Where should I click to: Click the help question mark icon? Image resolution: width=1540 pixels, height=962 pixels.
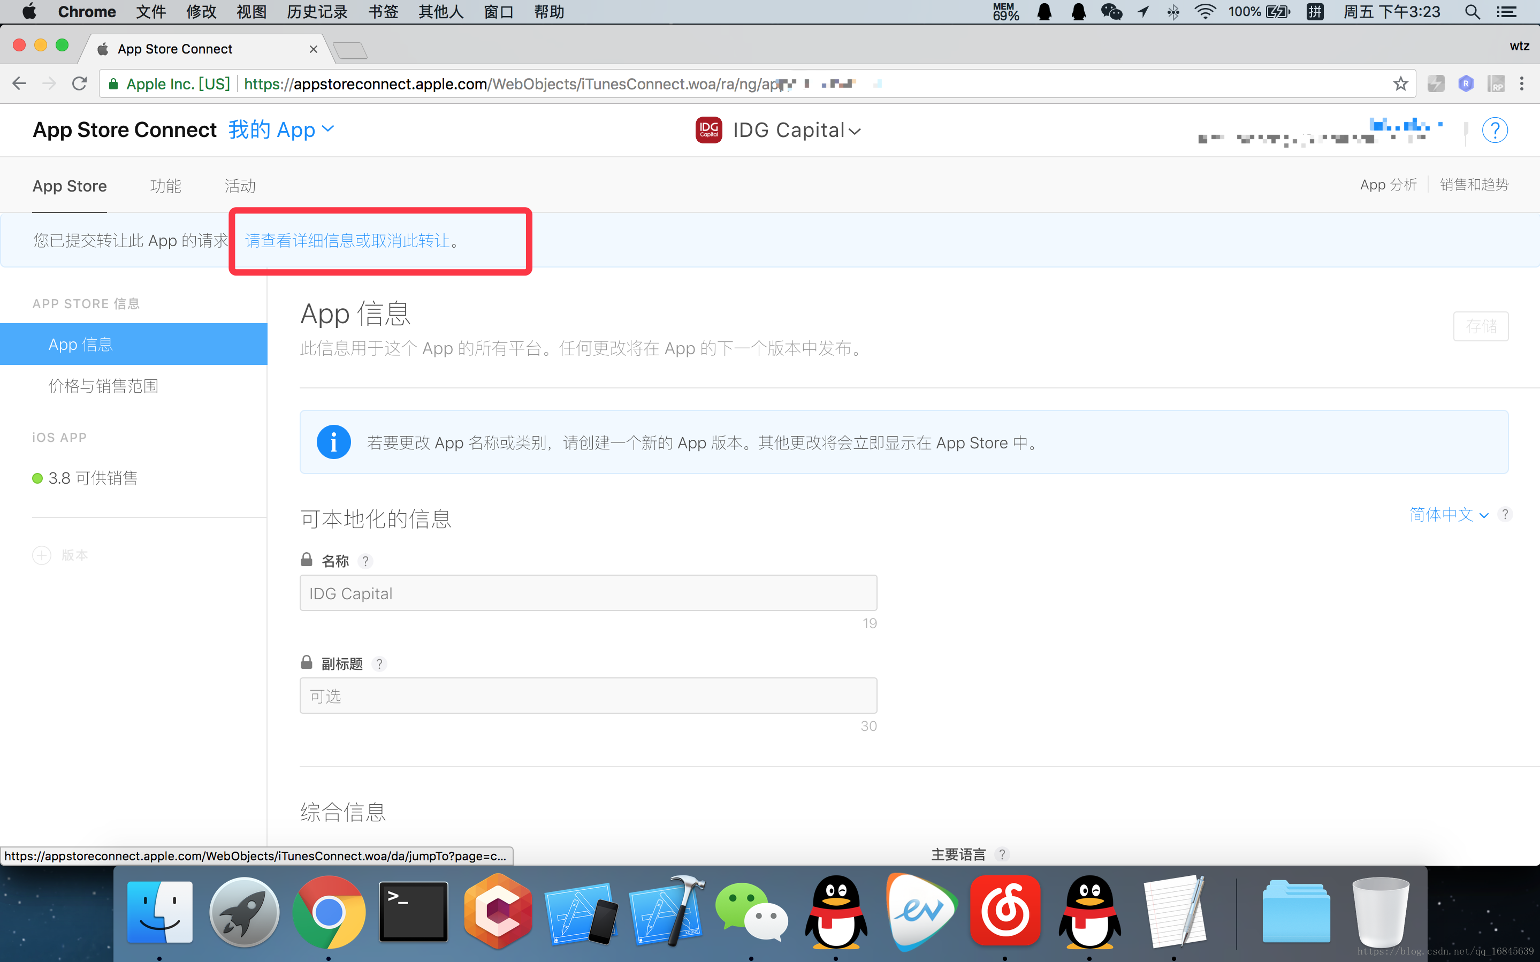coord(1496,129)
